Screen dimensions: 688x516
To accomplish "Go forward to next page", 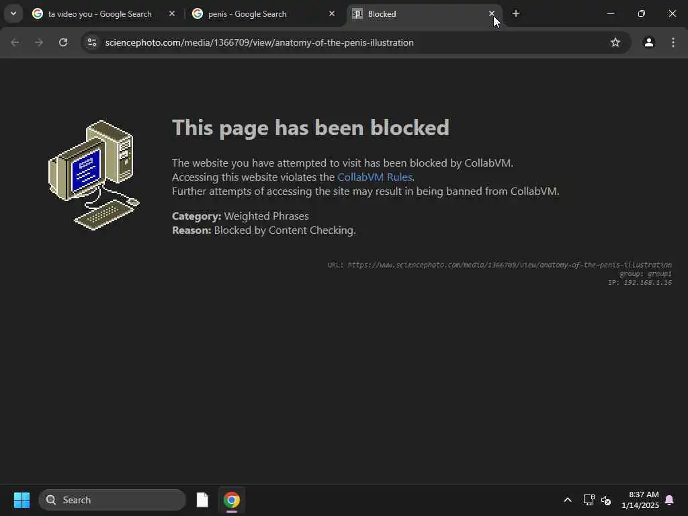I will [x=39, y=42].
